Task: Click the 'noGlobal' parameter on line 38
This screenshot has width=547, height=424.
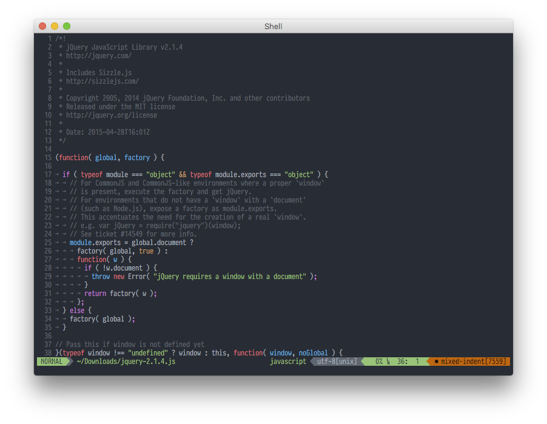Action: pos(313,353)
